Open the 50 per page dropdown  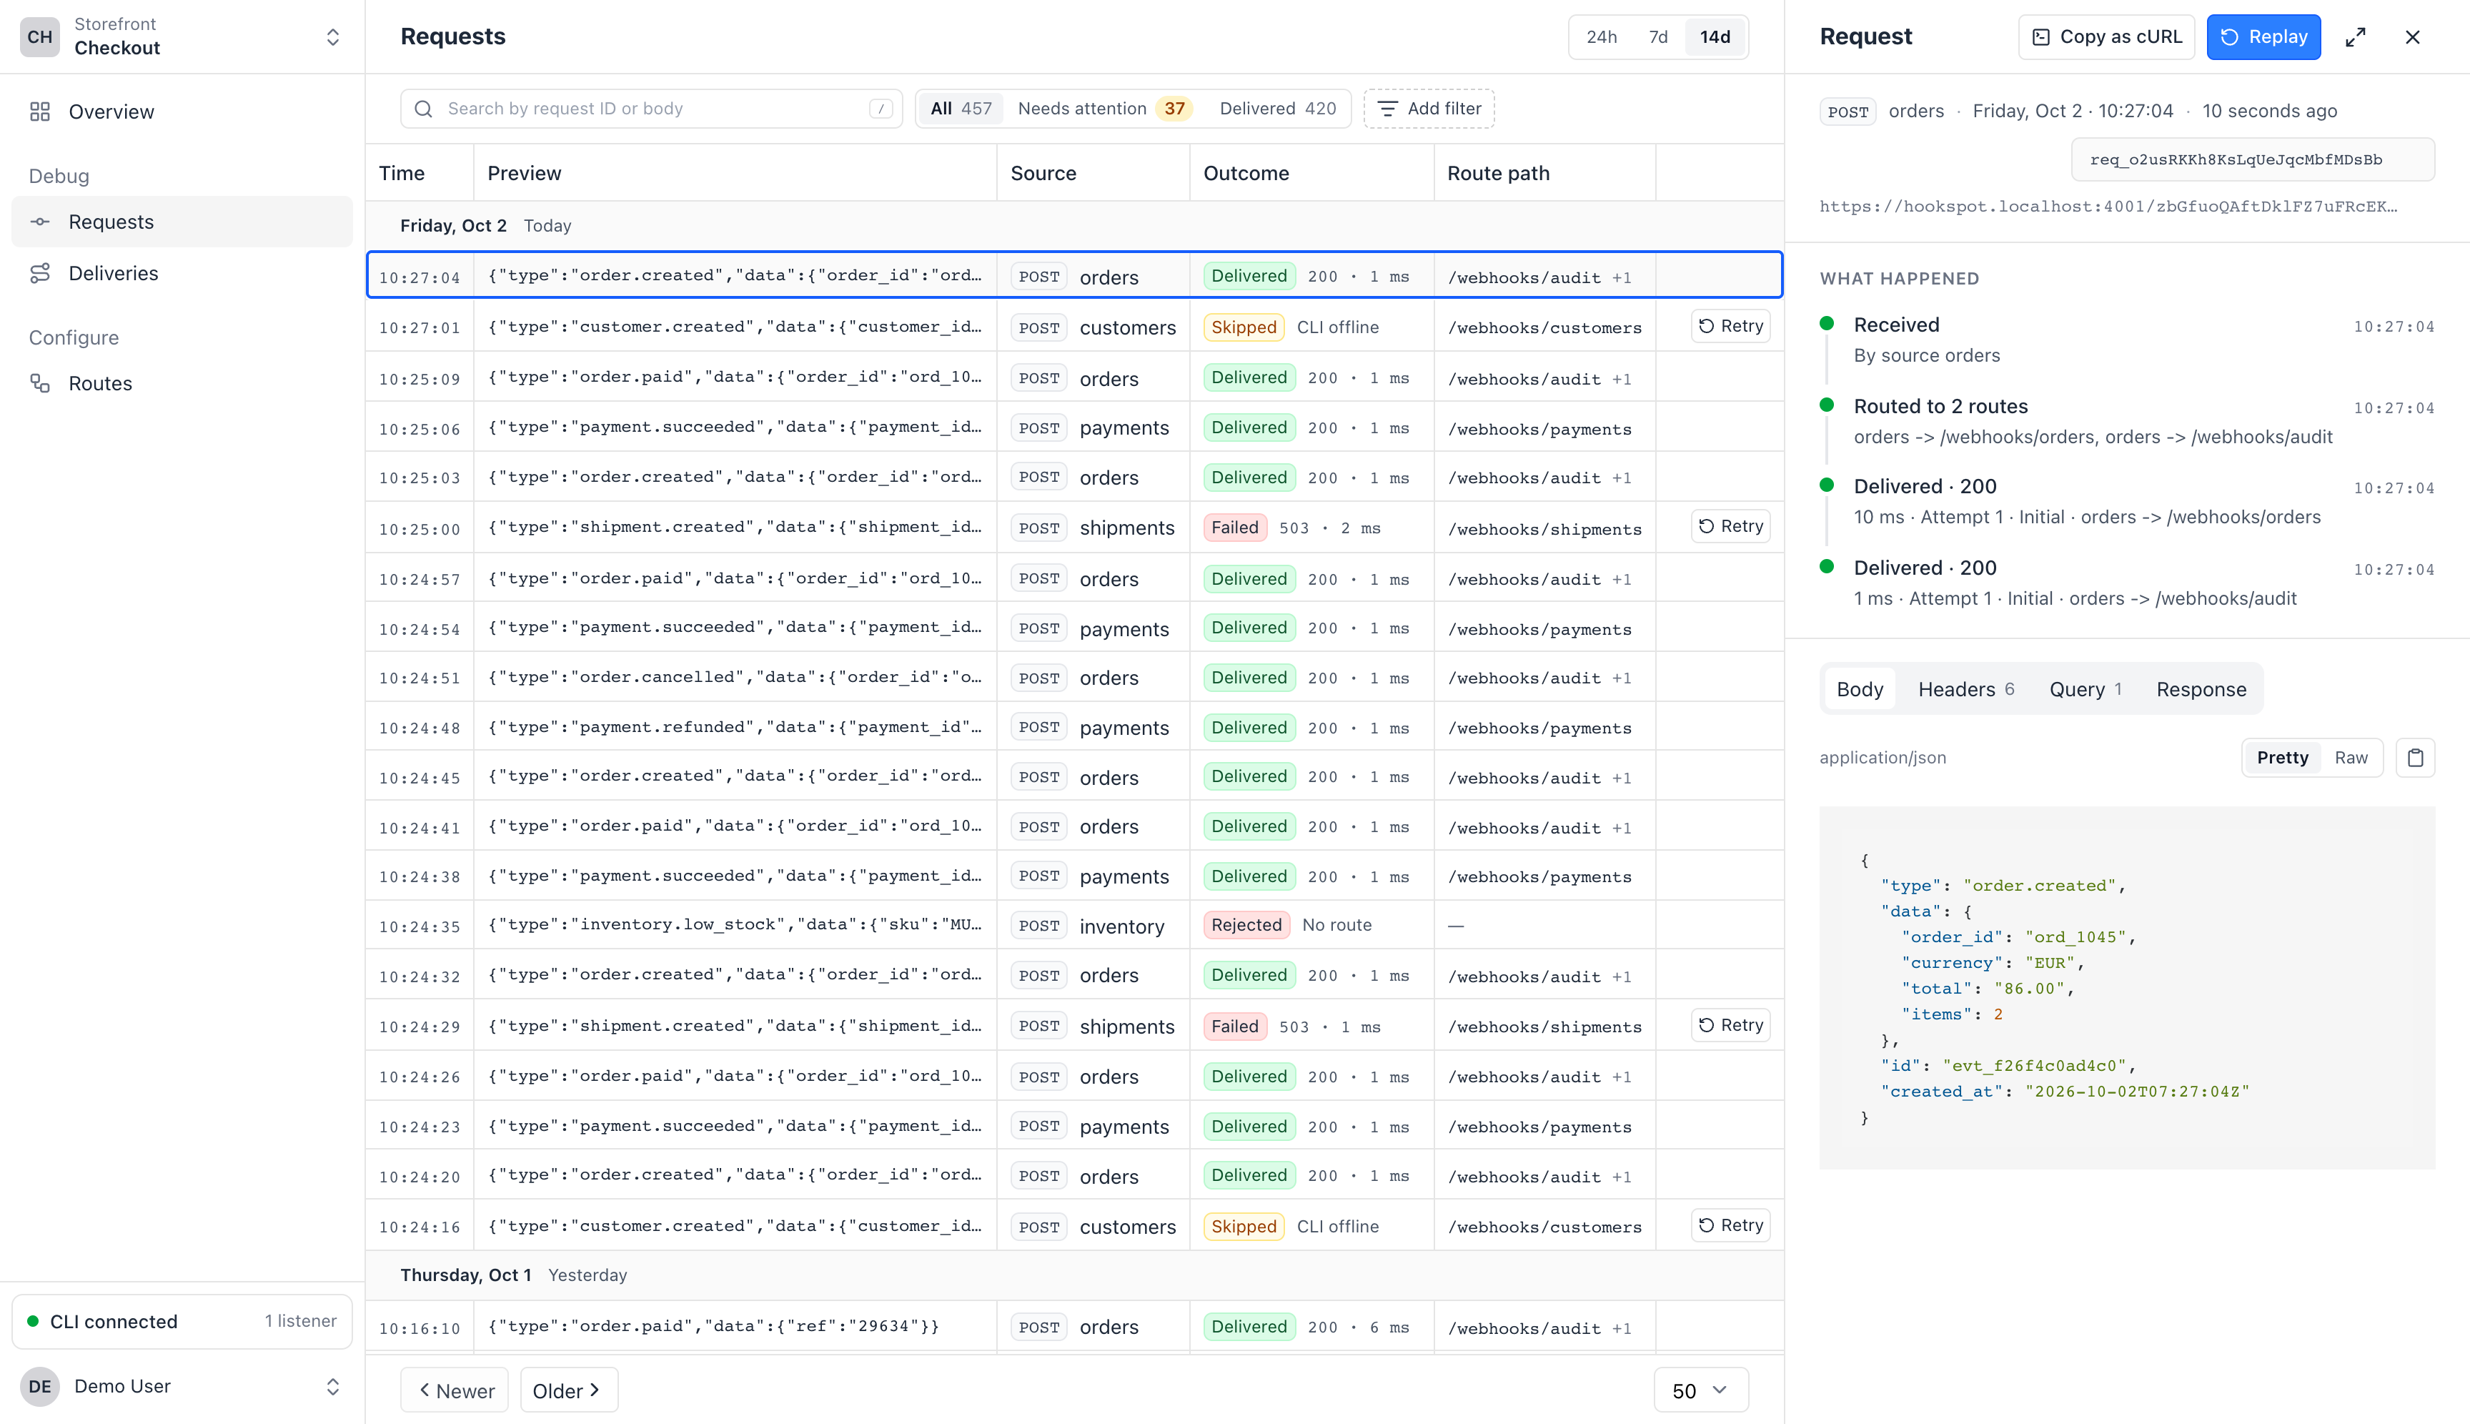pos(1700,1390)
